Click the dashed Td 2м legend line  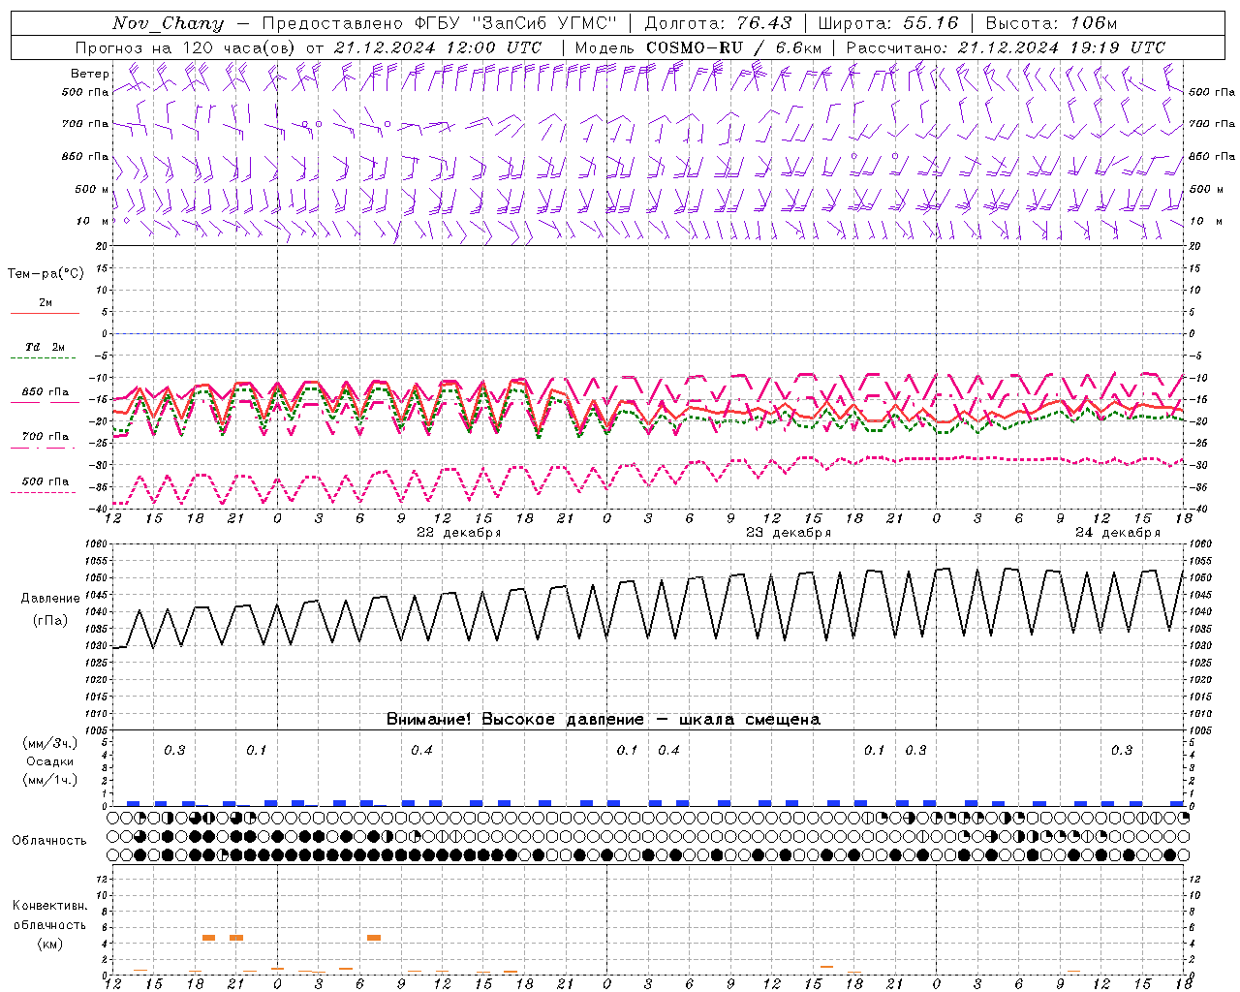click(x=45, y=358)
